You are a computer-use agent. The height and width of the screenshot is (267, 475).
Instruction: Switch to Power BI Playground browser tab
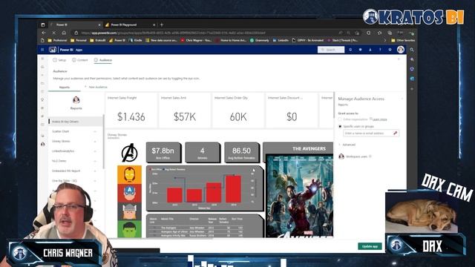click(x=131, y=24)
